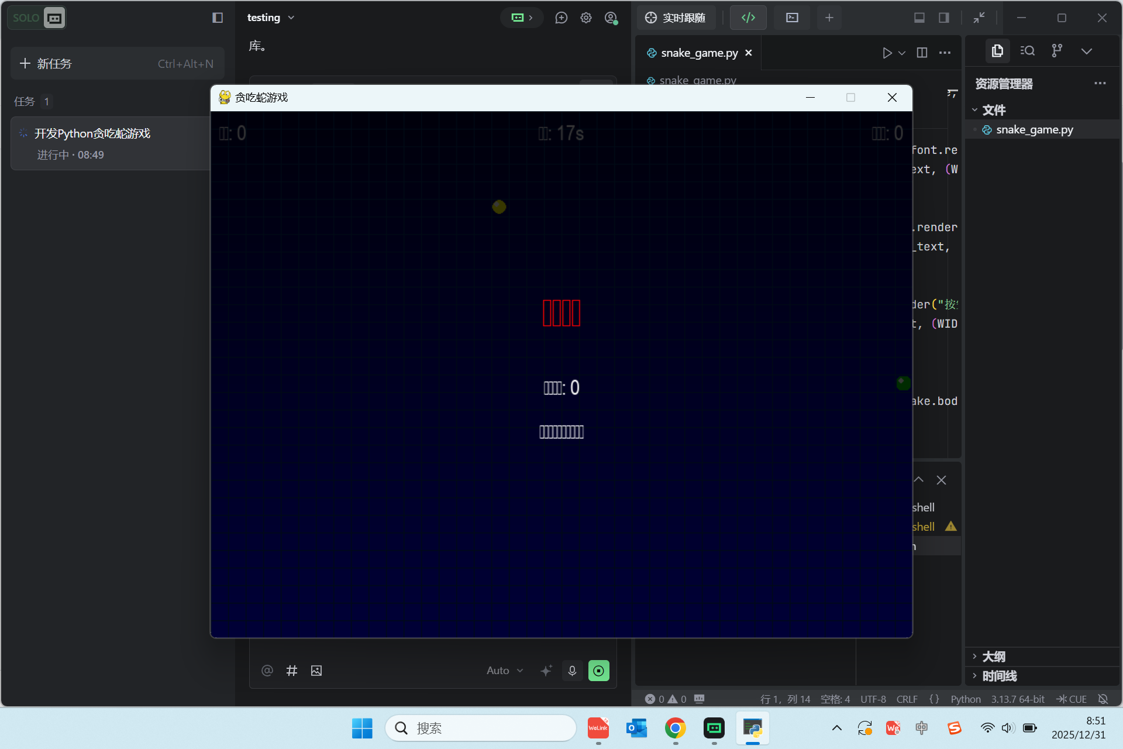Open the Auto model selector dropdown
The height and width of the screenshot is (749, 1123).
click(504, 671)
